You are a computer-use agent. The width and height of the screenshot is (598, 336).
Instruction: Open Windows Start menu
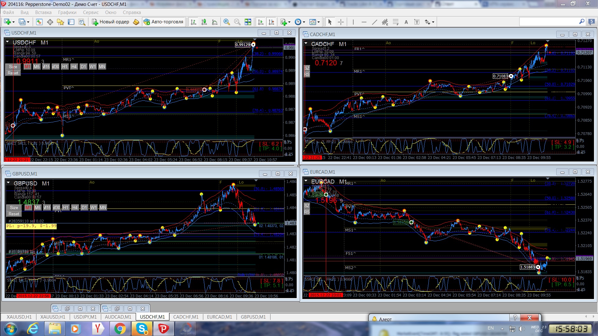(10, 329)
